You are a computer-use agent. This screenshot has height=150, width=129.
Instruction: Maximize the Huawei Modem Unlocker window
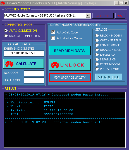pyautogui.click(x=121, y=3)
